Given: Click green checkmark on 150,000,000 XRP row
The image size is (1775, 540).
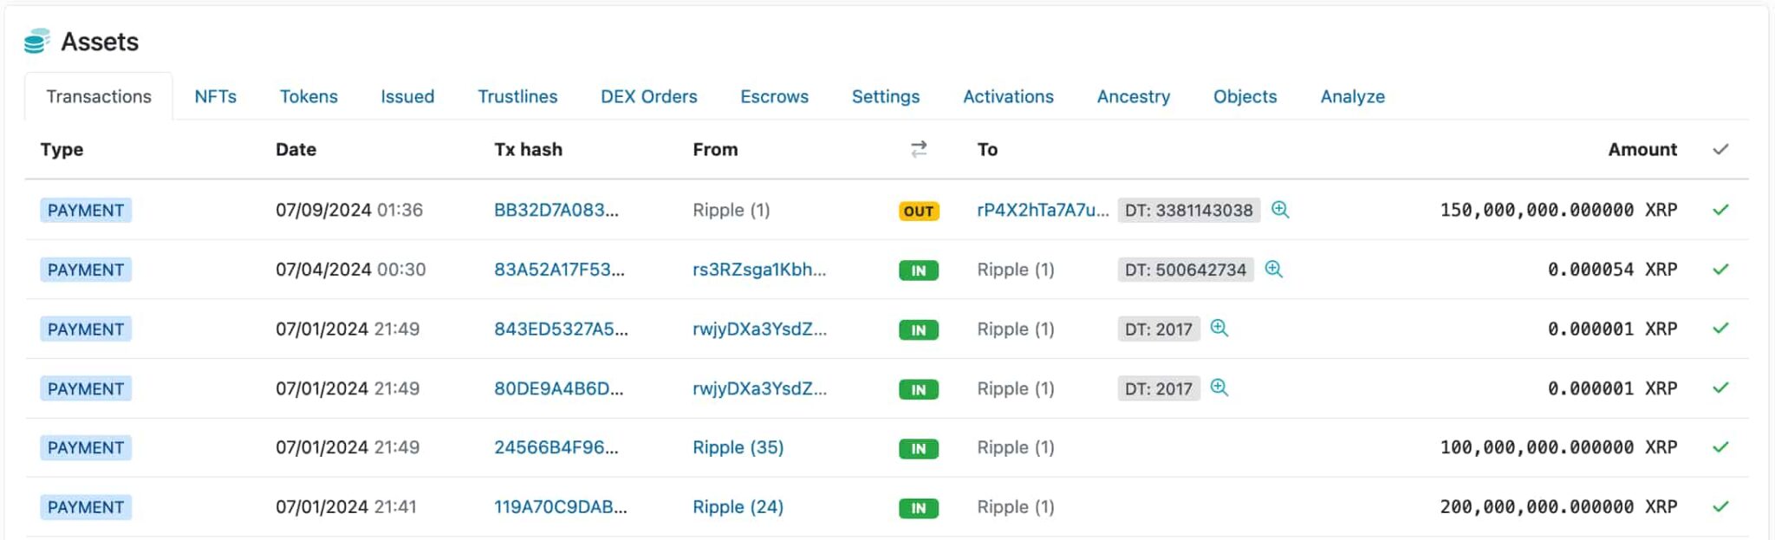Looking at the screenshot, I should click(x=1720, y=210).
